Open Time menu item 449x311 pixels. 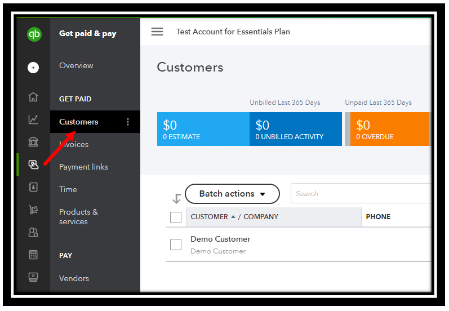click(x=68, y=189)
